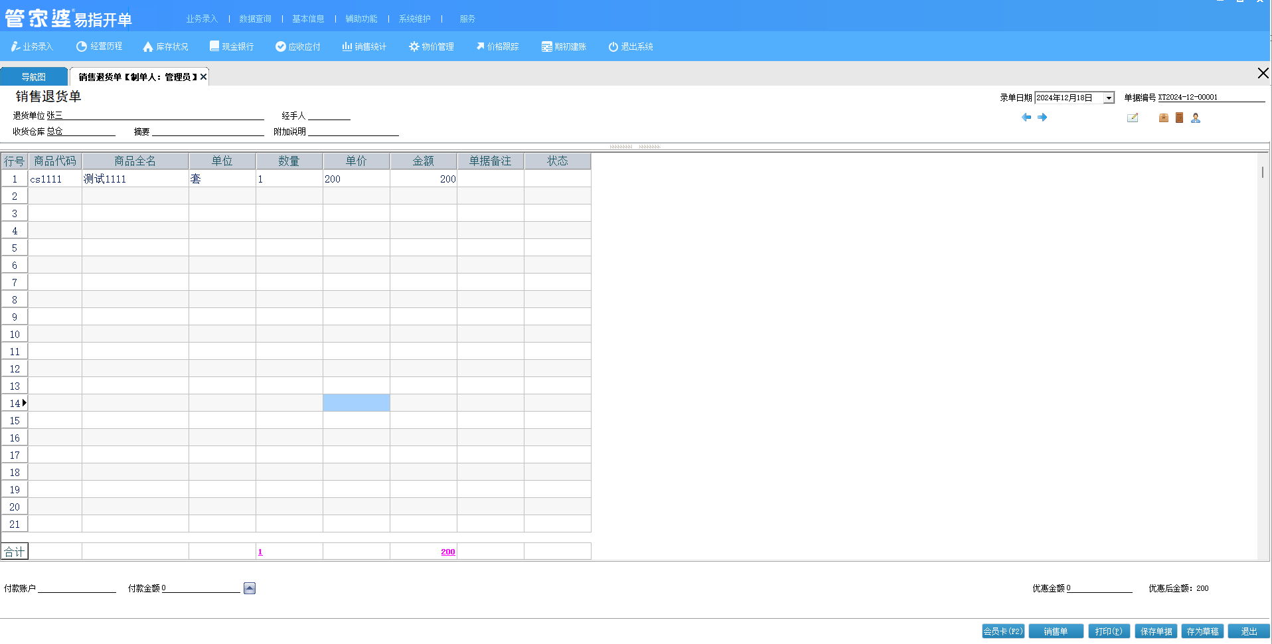Close the 销售退货单 tab with its X
Viewport: 1272px width, 644px height.
[x=203, y=77]
